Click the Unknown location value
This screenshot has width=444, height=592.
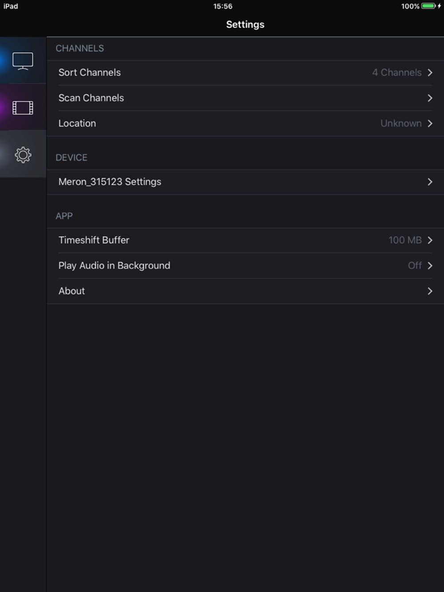401,123
